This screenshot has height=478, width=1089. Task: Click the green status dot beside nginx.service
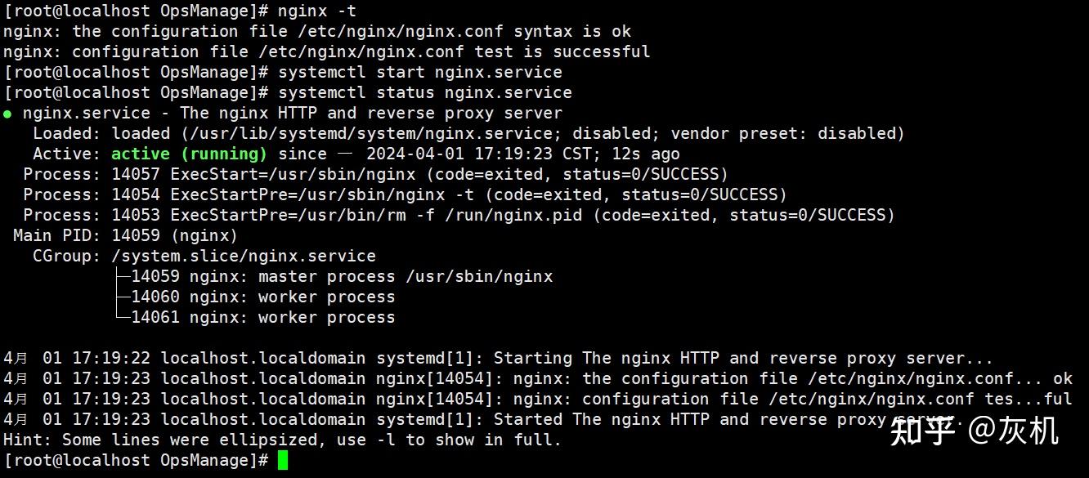(7, 114)
